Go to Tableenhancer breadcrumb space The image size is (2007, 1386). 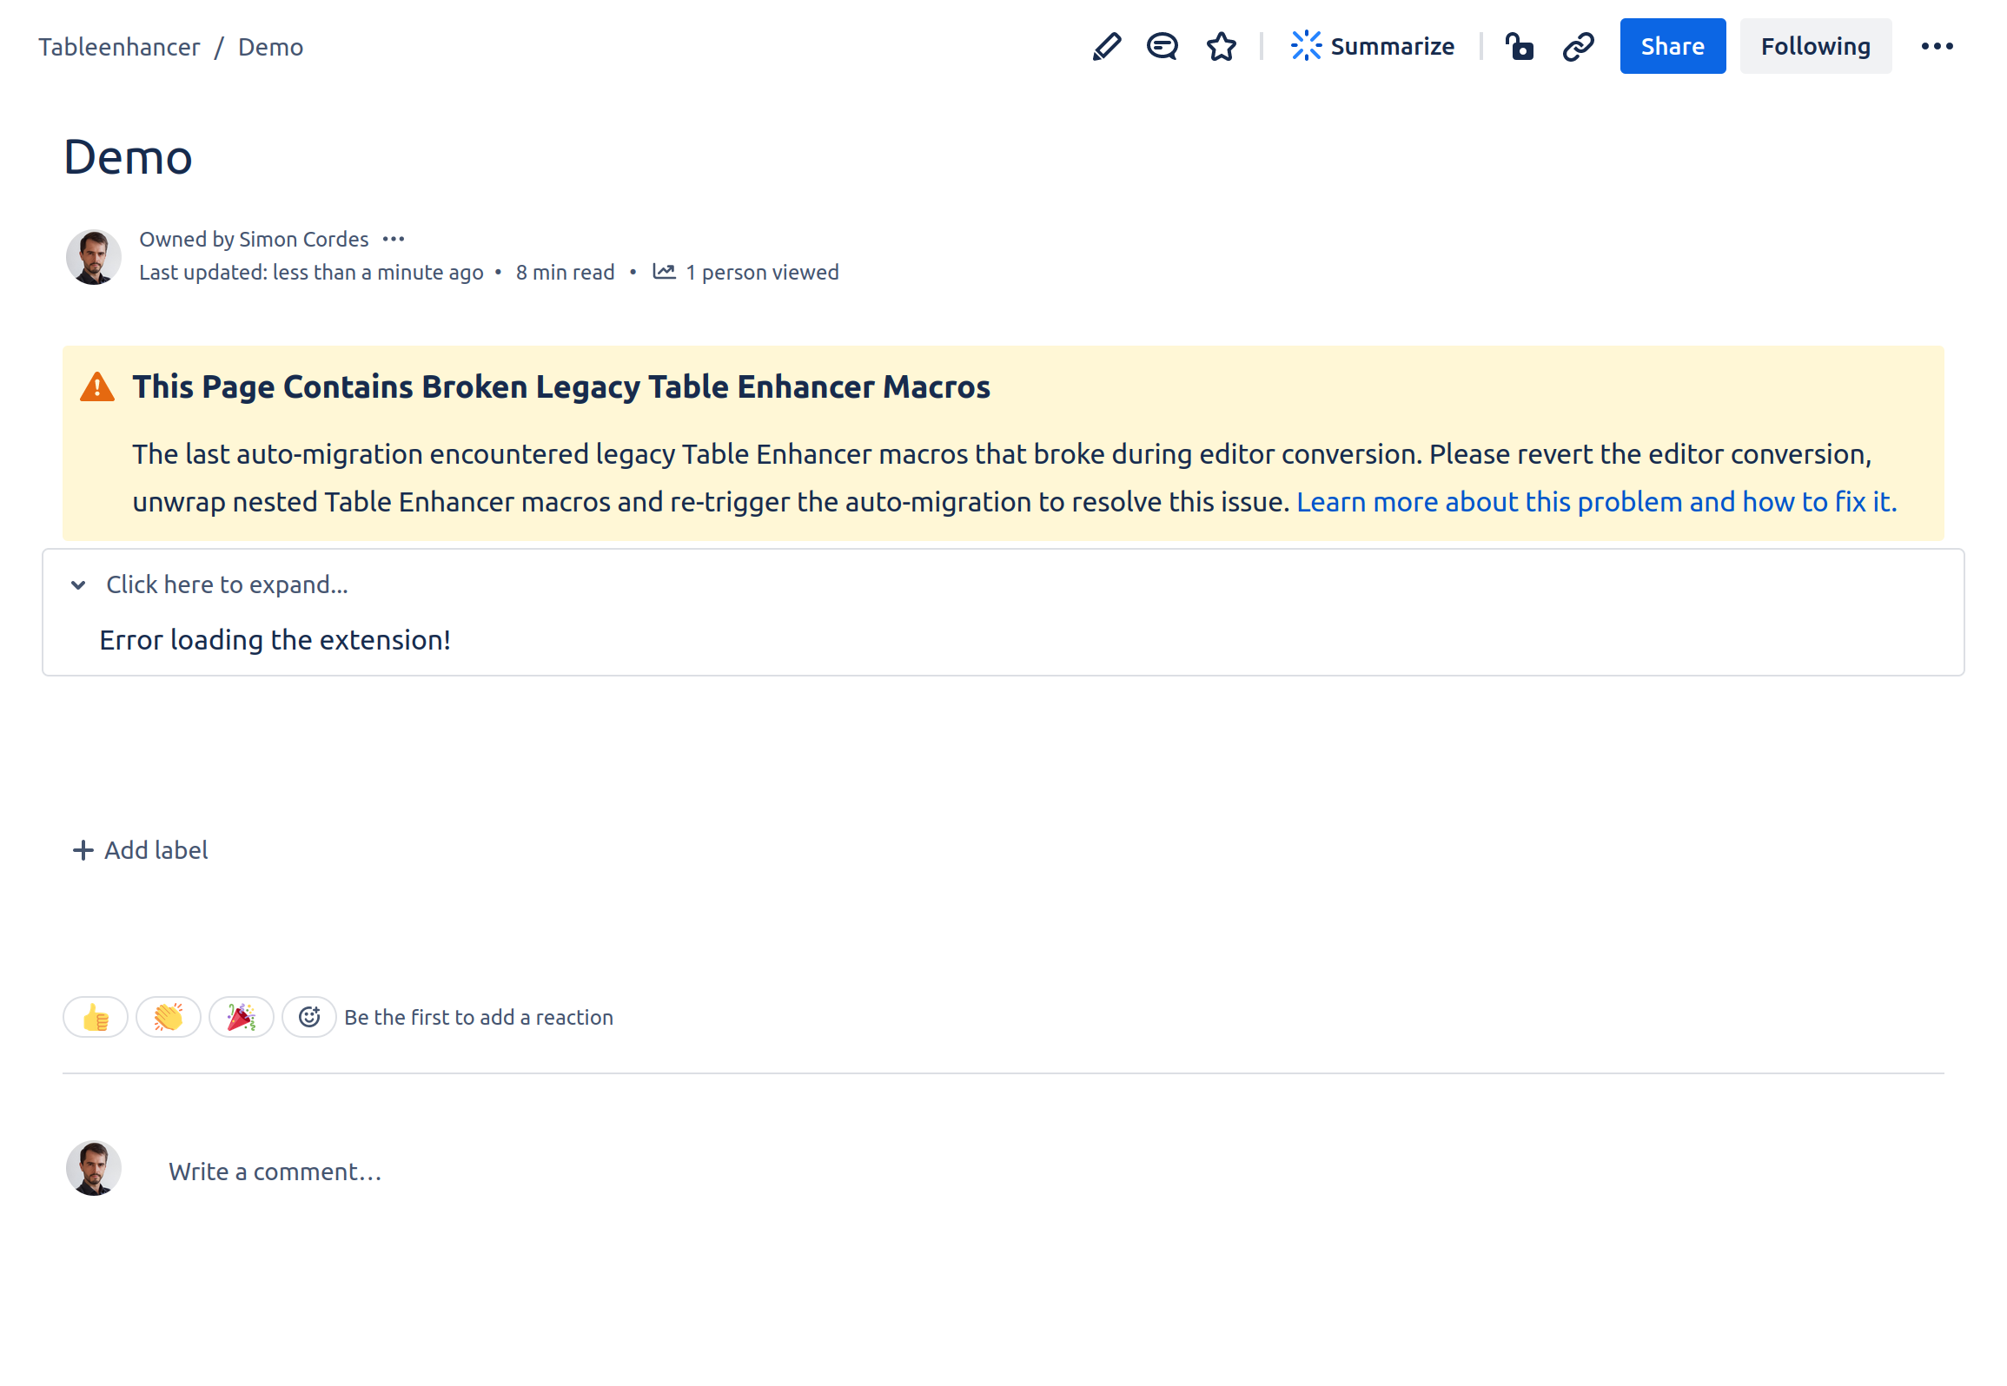(119, 47)
